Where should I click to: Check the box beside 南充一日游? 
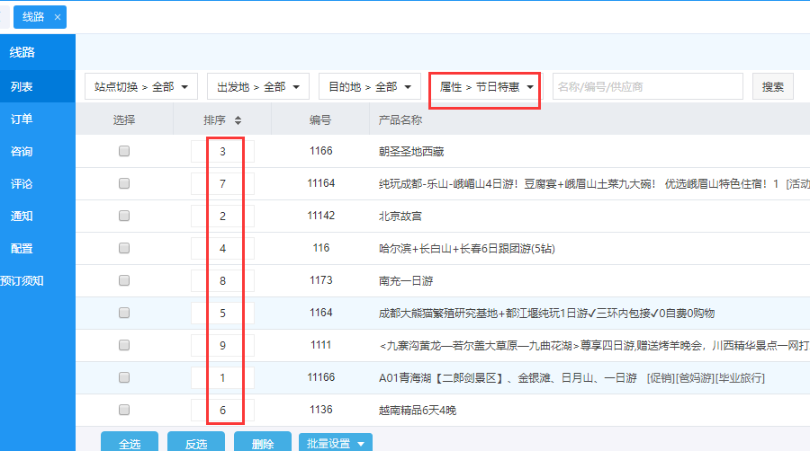pyautogui.click(x=124, y=280)
